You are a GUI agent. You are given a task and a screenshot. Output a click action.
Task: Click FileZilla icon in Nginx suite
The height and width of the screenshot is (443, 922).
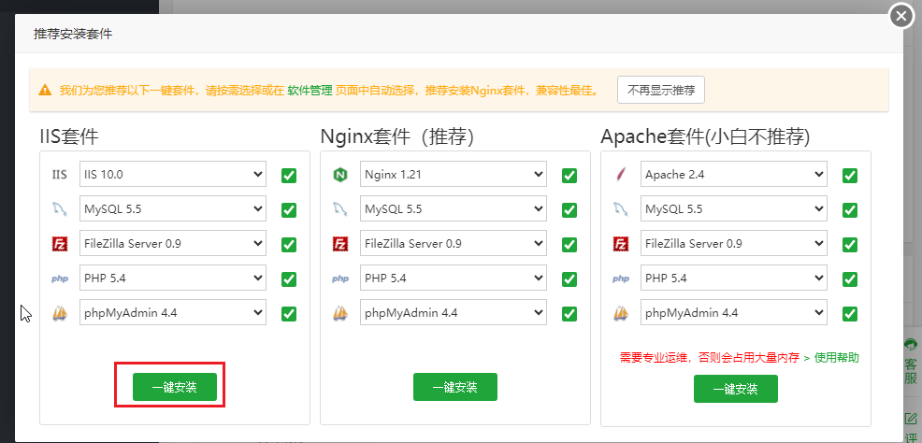tap(339, 244)
